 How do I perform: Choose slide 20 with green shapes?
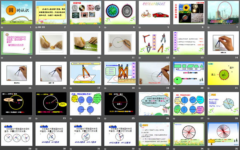pos(188,73)
